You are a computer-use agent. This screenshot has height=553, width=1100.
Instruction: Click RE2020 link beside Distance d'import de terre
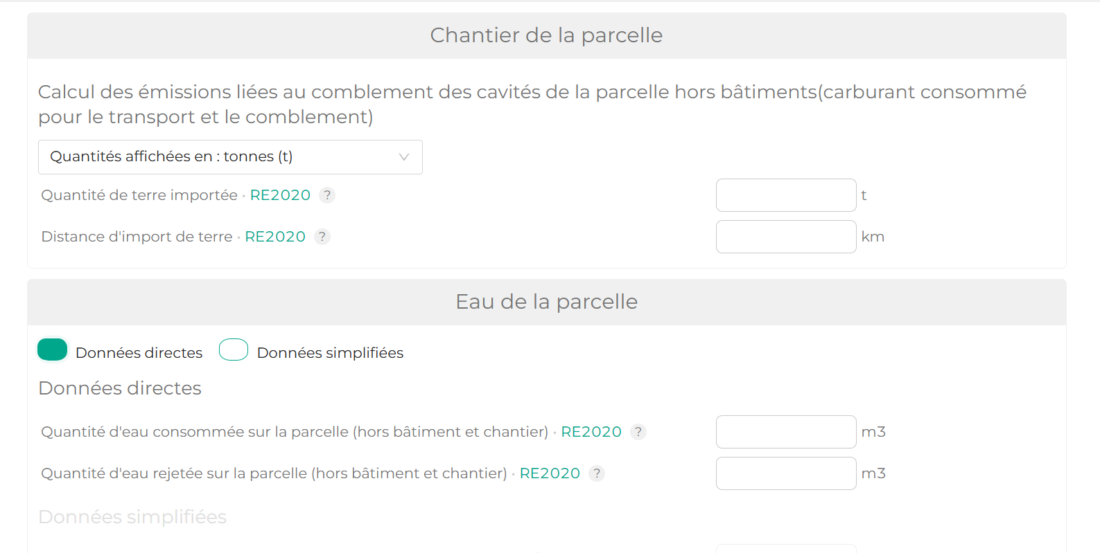coord(275,237)
